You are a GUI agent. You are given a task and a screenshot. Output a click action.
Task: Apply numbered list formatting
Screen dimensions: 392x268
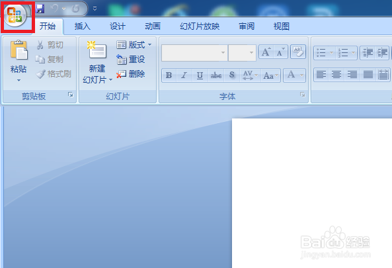tap(343, 53)
